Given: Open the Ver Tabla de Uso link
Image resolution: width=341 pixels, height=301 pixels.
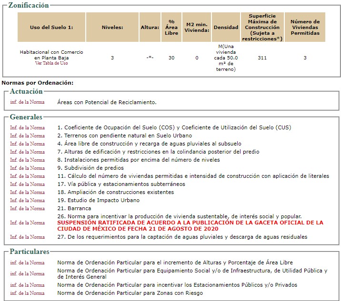Looking at the screenshot, I should (51, 63).
